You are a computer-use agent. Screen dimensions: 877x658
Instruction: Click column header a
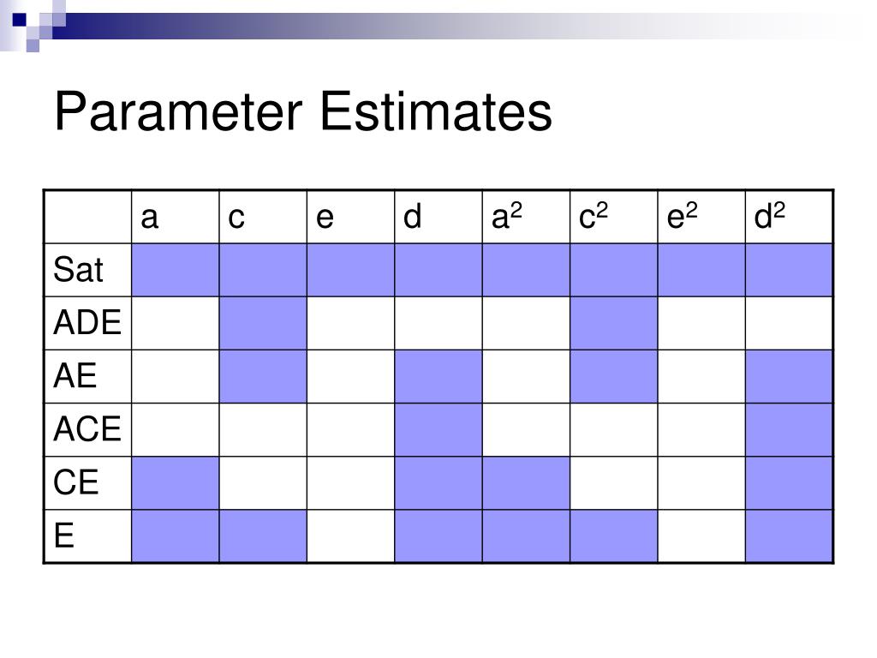coord(149,217)
